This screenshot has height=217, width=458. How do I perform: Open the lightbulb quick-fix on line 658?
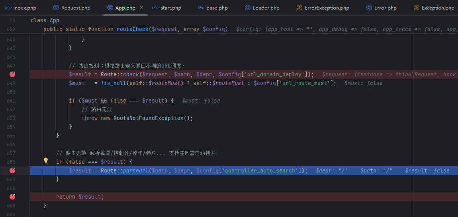pyautogui.click(x=46, y=160)
